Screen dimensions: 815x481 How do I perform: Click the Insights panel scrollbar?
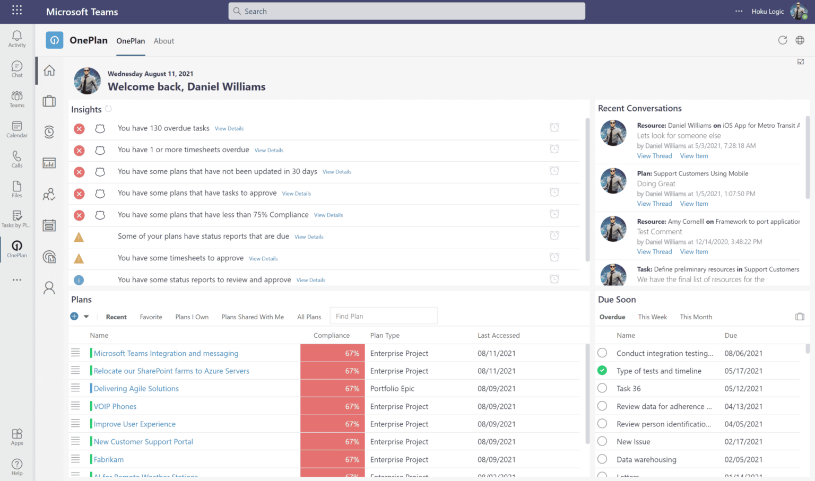coord(587,189)
